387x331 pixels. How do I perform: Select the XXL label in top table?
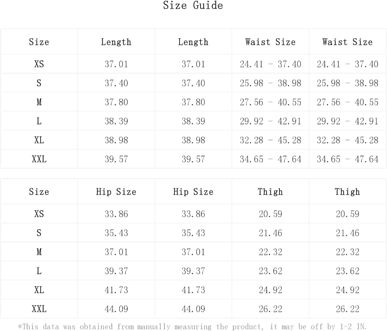[x=39, y=159]
